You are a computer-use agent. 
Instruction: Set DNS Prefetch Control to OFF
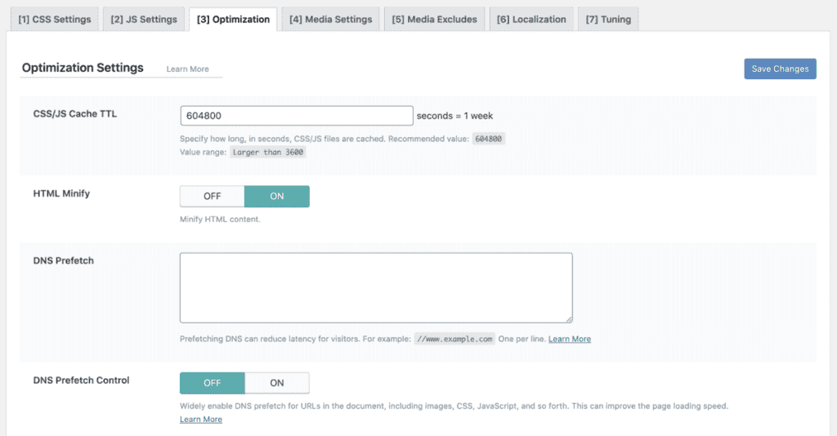212,383
